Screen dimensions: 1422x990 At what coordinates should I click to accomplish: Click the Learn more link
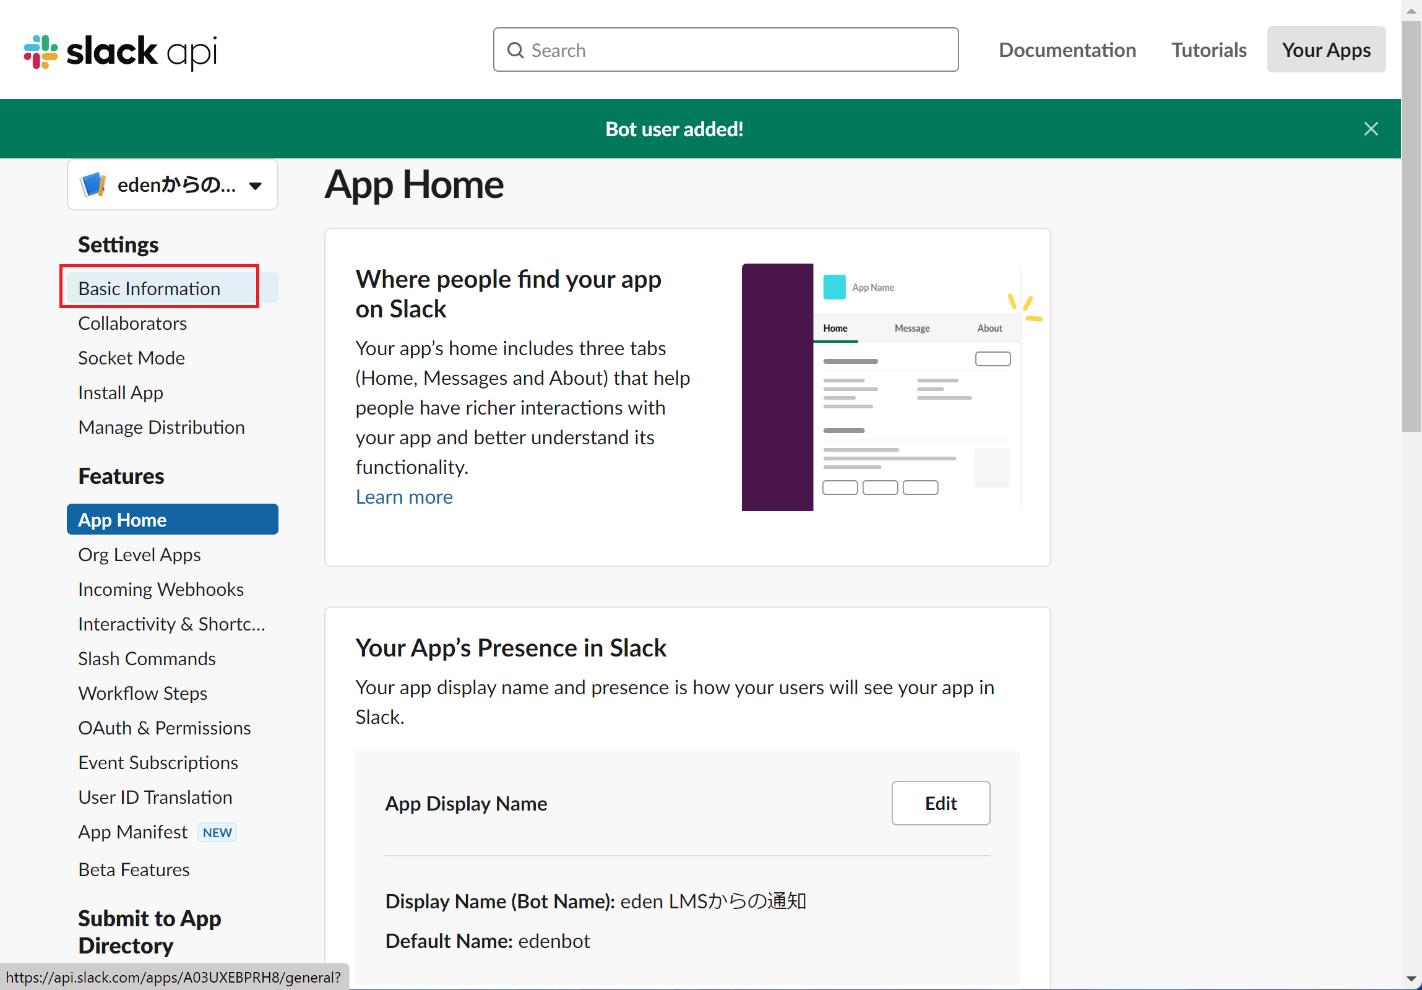pyautogui.click(x=404, y=497)
